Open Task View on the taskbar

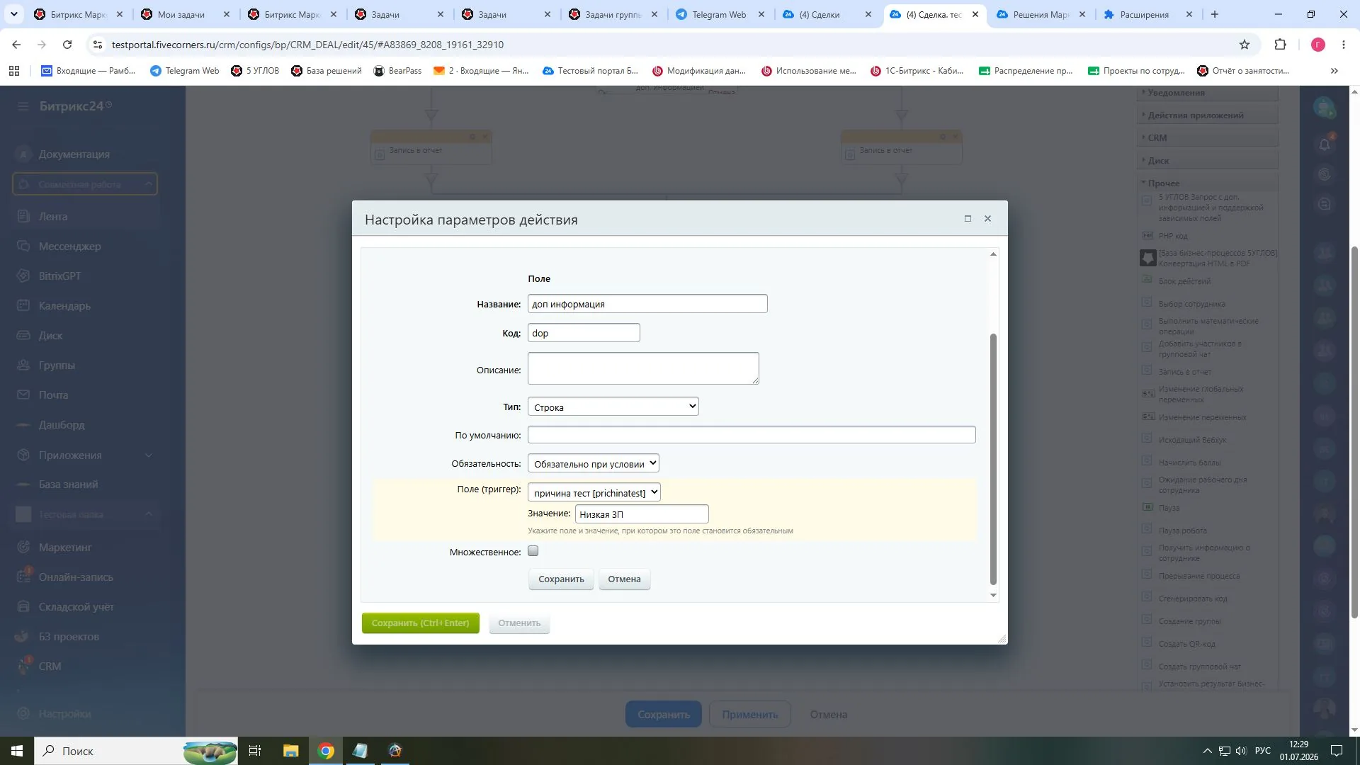coord(255,751)
